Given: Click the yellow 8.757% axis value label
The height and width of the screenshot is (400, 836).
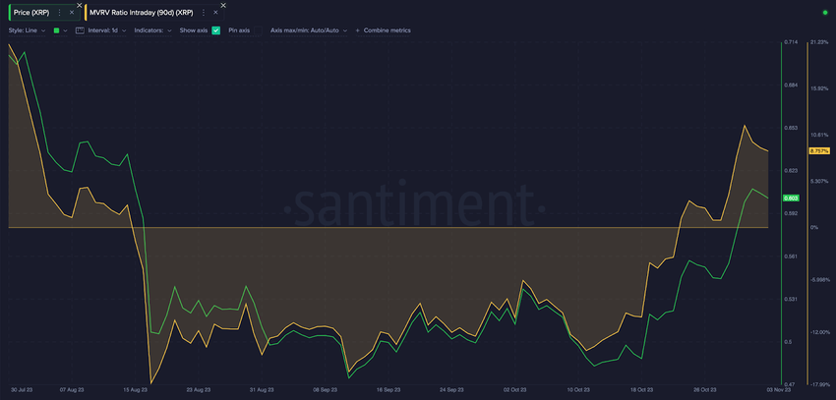Looking at the screenshot, I should tap(819, 150).
